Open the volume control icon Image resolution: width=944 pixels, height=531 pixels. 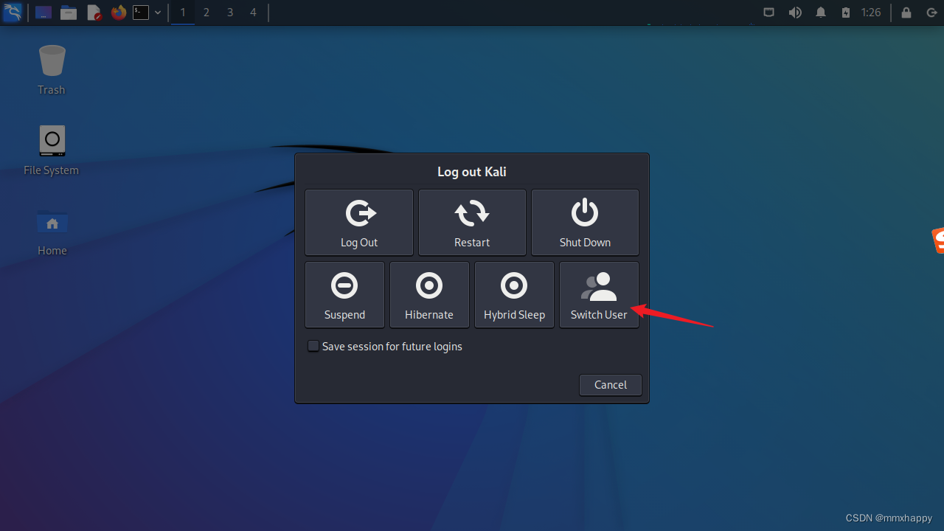795,13
